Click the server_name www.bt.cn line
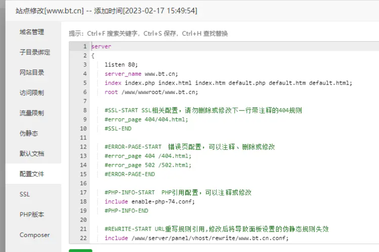This screenshot has height=252, width=379. pyautogui.click(x=141, y=74)
